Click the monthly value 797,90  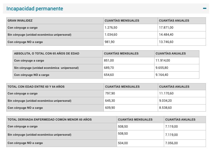(x=110, y=93)
